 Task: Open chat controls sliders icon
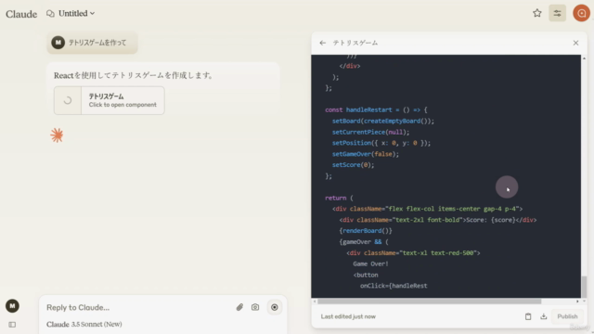click(x=557, y=13)
